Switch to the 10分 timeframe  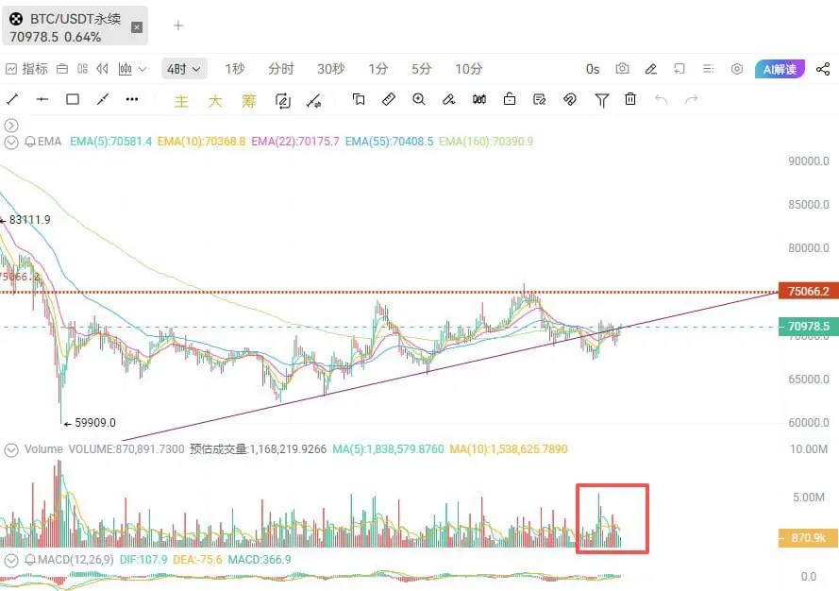469,69
